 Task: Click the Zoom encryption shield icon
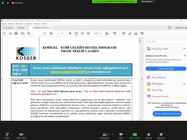click(x=3, y=3)
